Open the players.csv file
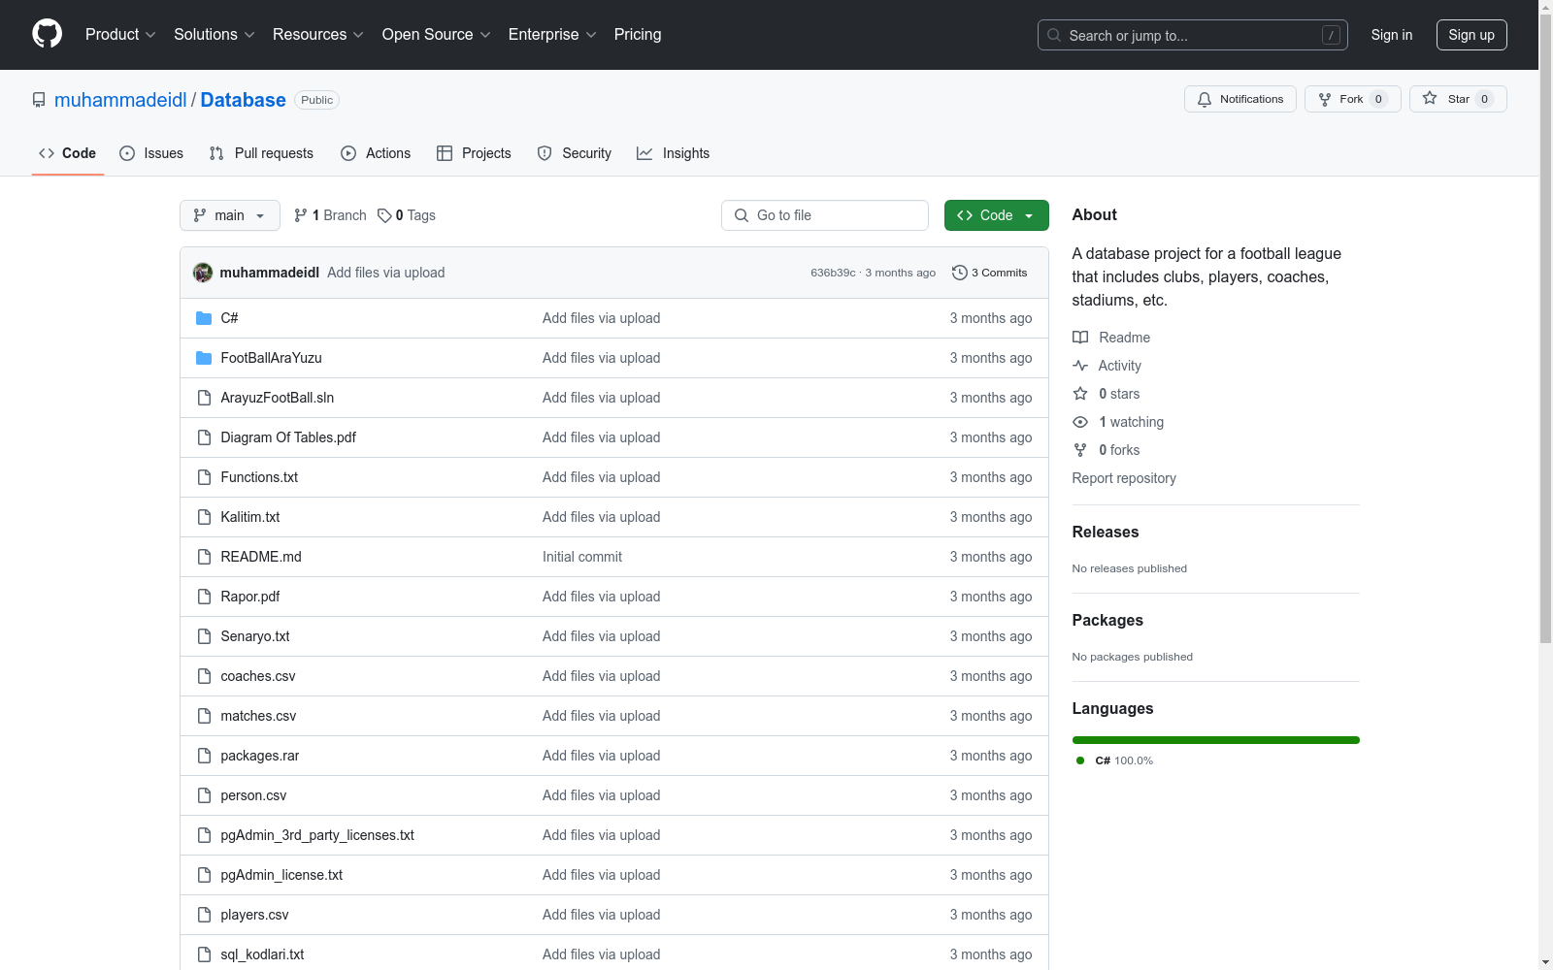The width and height of the screenshot is (1553, 970). [x=254, y=915]
